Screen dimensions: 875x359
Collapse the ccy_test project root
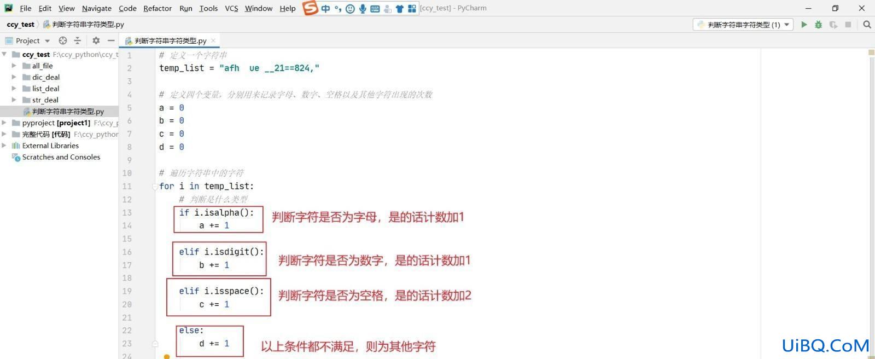click(4, 54)
